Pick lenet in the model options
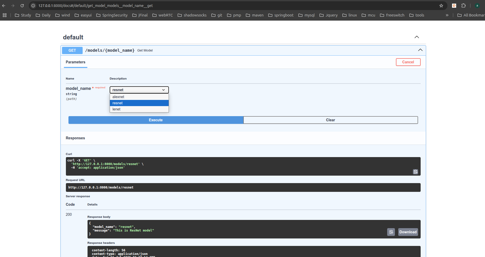 click(116, 109)
